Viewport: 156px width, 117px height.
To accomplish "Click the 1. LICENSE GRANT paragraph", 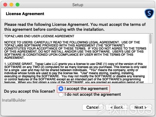I will pos(75,73).
